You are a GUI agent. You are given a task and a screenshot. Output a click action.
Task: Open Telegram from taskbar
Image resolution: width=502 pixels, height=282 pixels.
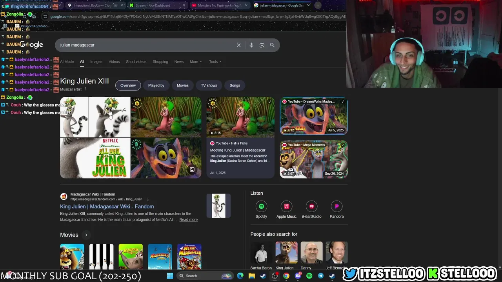pyautogui.click(x=320, y=276)
